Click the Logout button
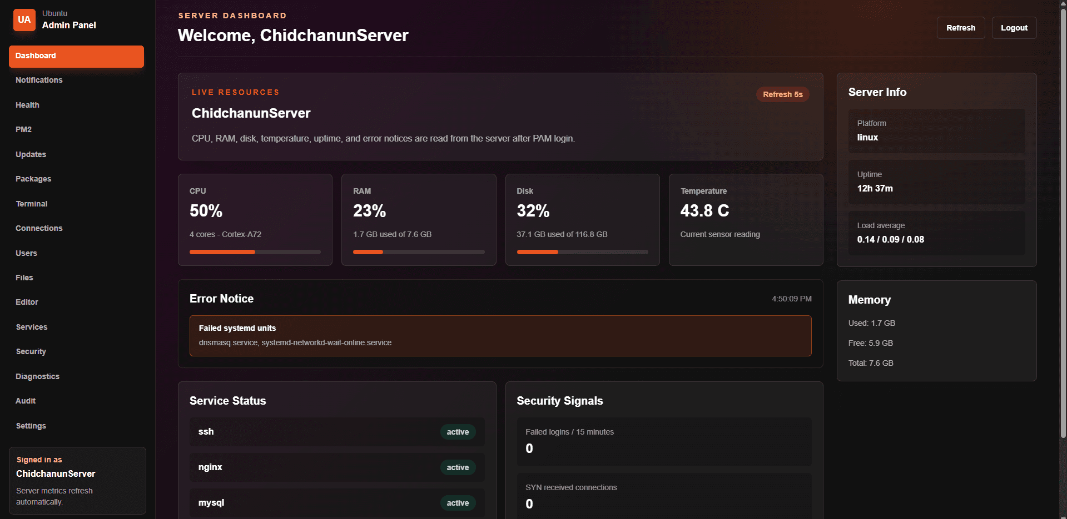 [1014, 28]
